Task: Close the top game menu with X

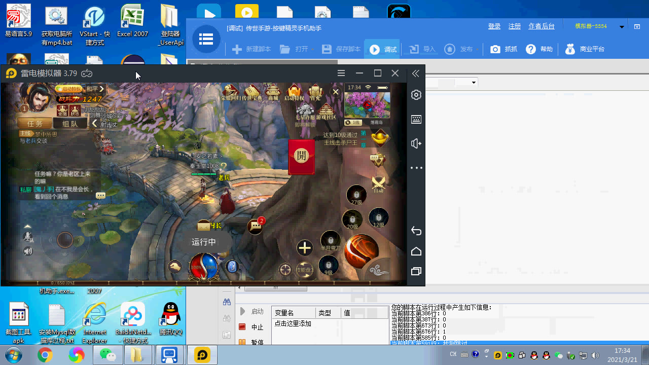Action: [x=335, y=92]
